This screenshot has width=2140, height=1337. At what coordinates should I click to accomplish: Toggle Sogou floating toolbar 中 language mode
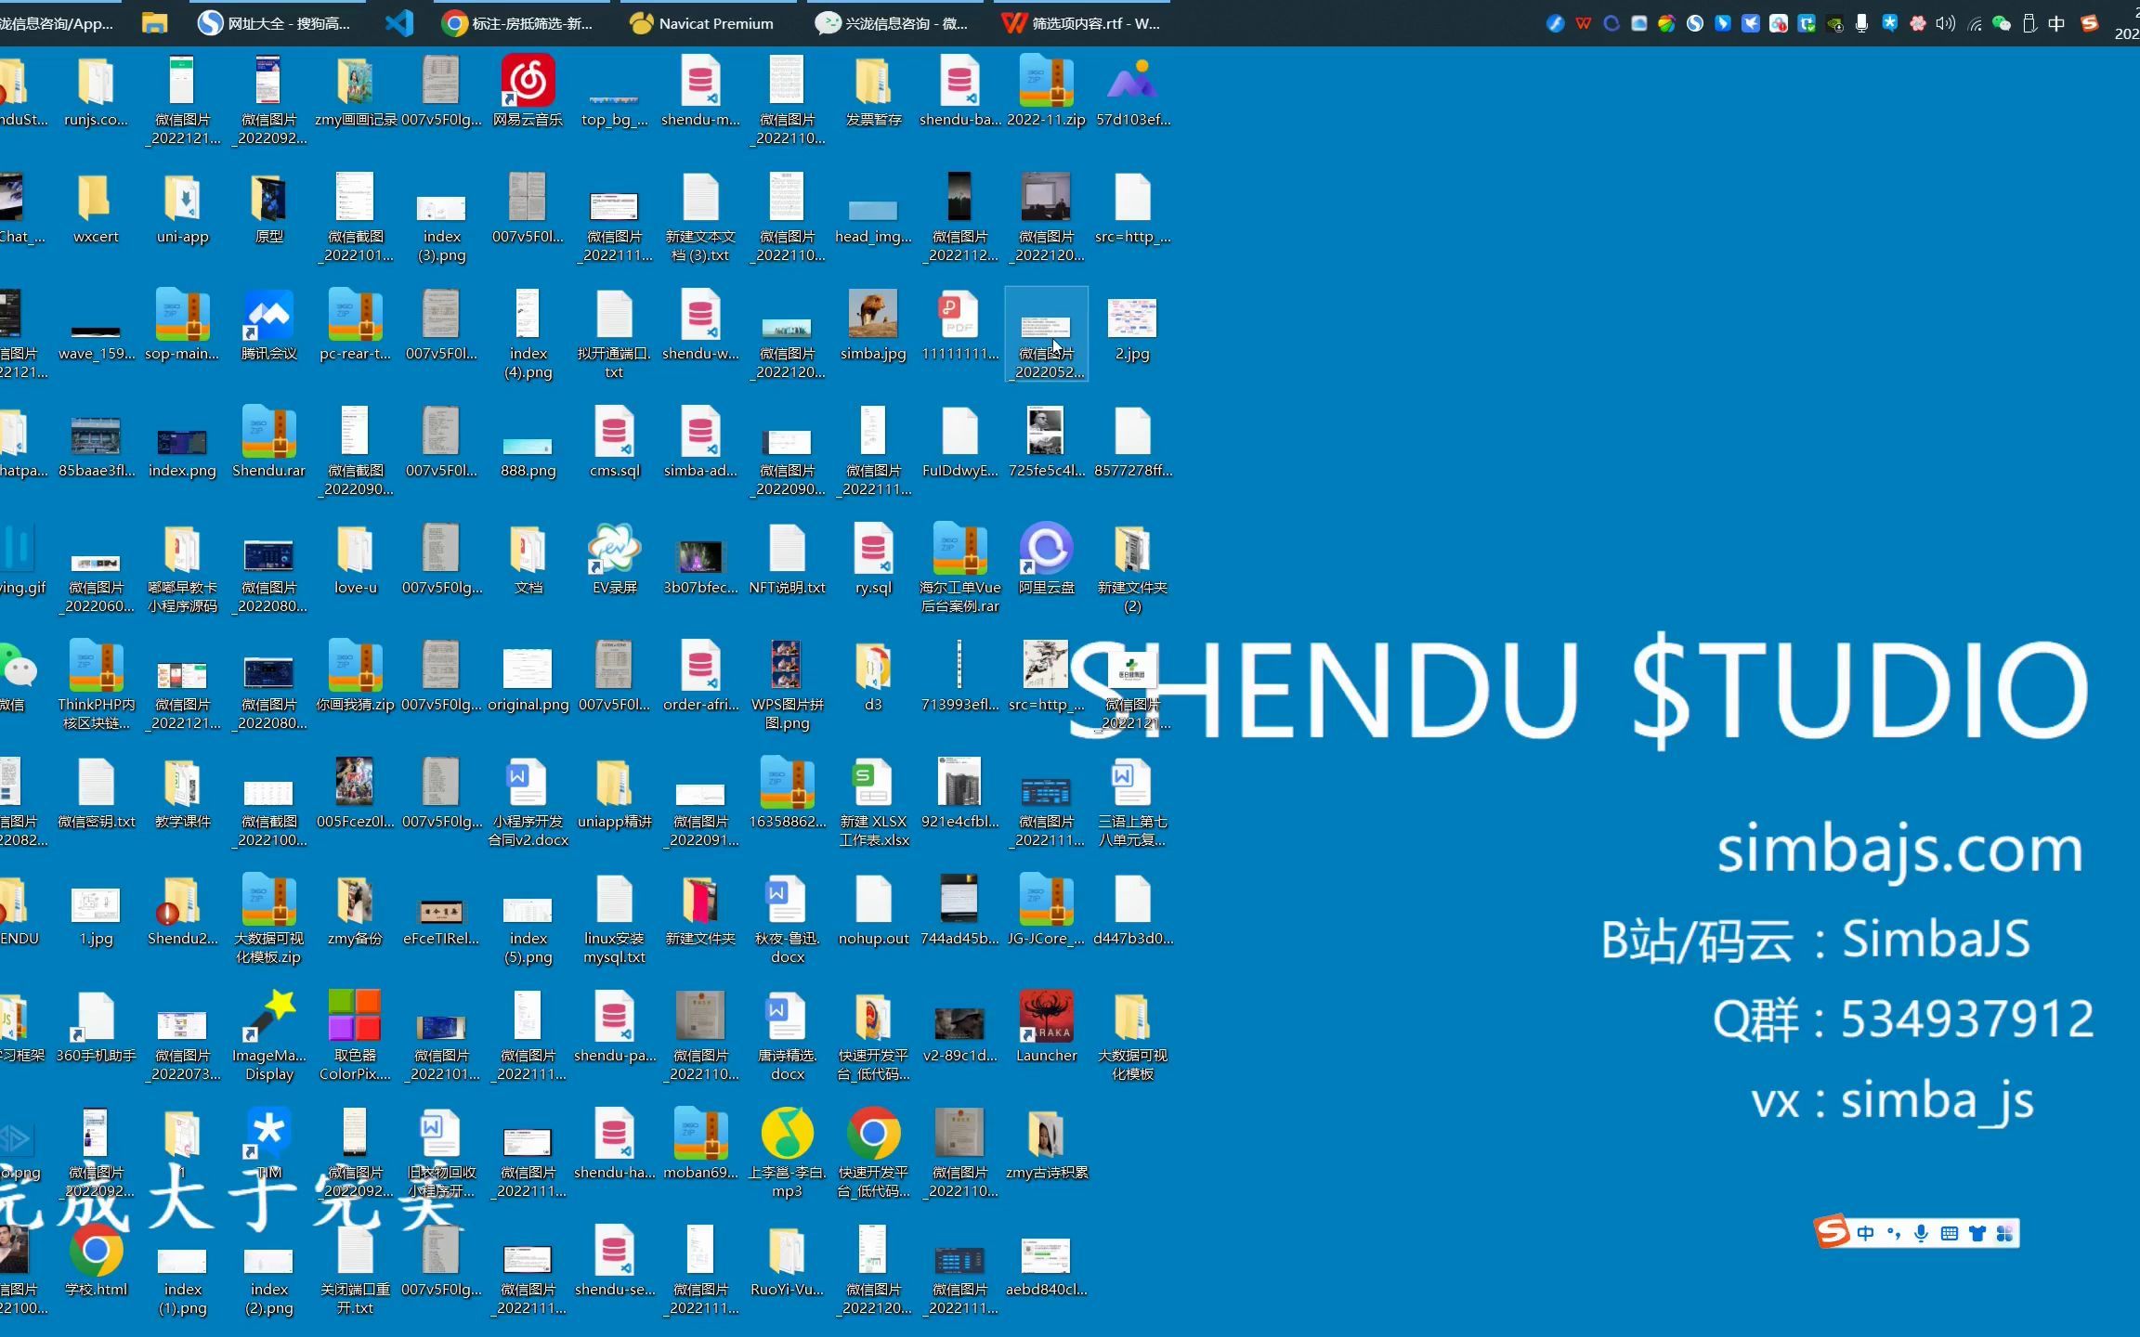point(1866,1233)
